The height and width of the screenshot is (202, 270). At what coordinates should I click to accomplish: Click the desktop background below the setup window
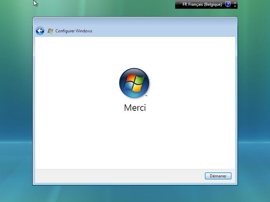pyautogui.click(x=135, y=194)
